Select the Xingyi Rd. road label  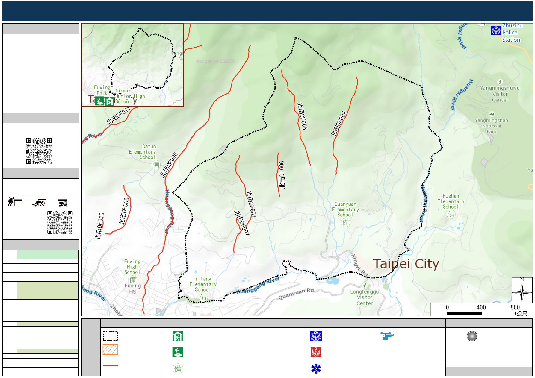click(x=360, y=265)
